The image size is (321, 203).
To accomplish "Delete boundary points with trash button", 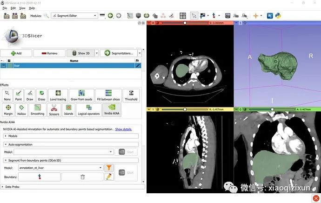I will (x=82, y=177).
